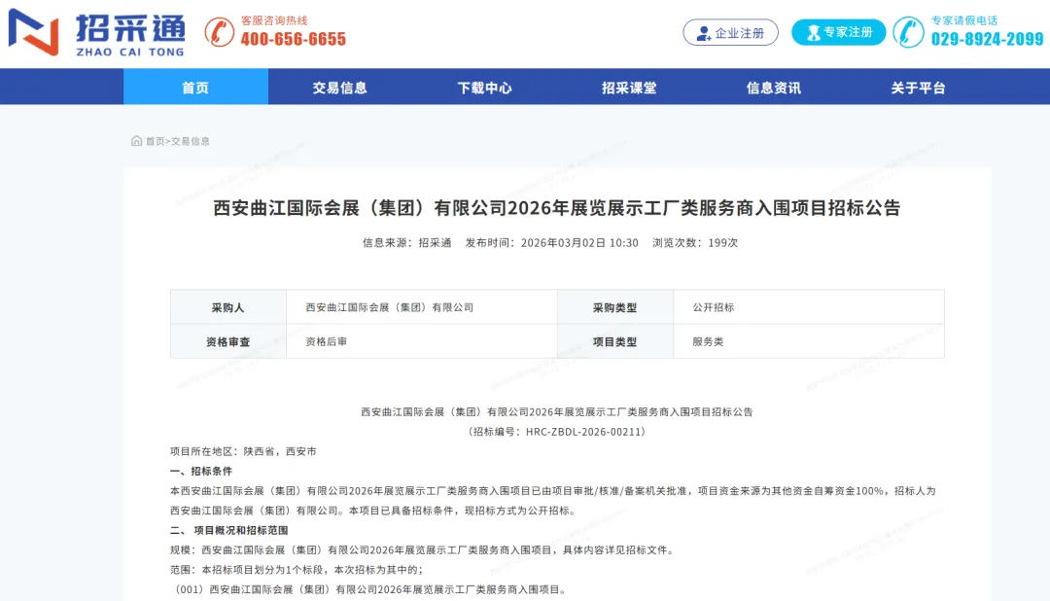Open 企业注册 enterprise registration

tap(730, 32)
